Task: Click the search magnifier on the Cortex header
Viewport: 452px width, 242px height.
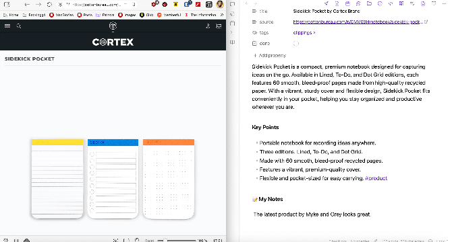Action: (x=19, y=26)
